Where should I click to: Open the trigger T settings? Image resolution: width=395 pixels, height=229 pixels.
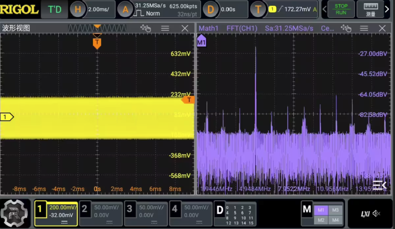coord(258,9)
